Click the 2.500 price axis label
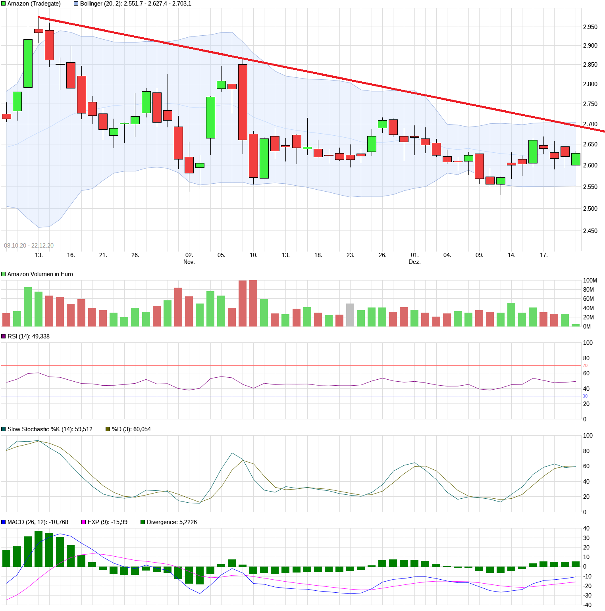 [x=590, y=209]
